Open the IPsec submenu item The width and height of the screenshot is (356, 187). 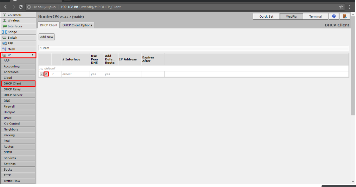[18, 118]
